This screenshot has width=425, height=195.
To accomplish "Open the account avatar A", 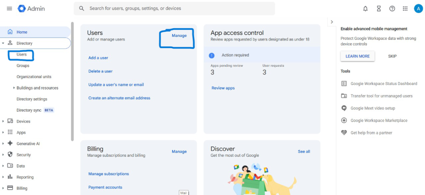I will tap(418, 9).
